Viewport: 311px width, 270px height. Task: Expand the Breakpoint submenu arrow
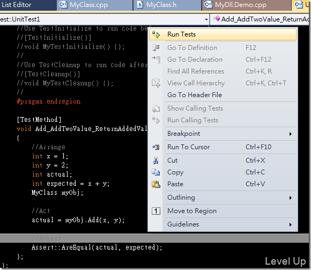click(291, 134)
